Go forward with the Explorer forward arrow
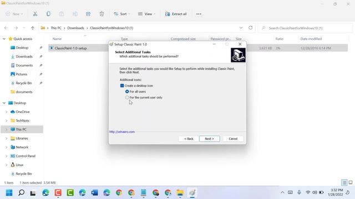The height and width of the screenshot is (199, 355). pyautogui.click(x=16, y=28)
